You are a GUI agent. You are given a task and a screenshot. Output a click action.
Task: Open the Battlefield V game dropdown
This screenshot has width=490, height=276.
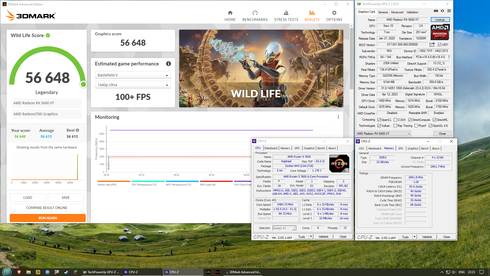133,75
